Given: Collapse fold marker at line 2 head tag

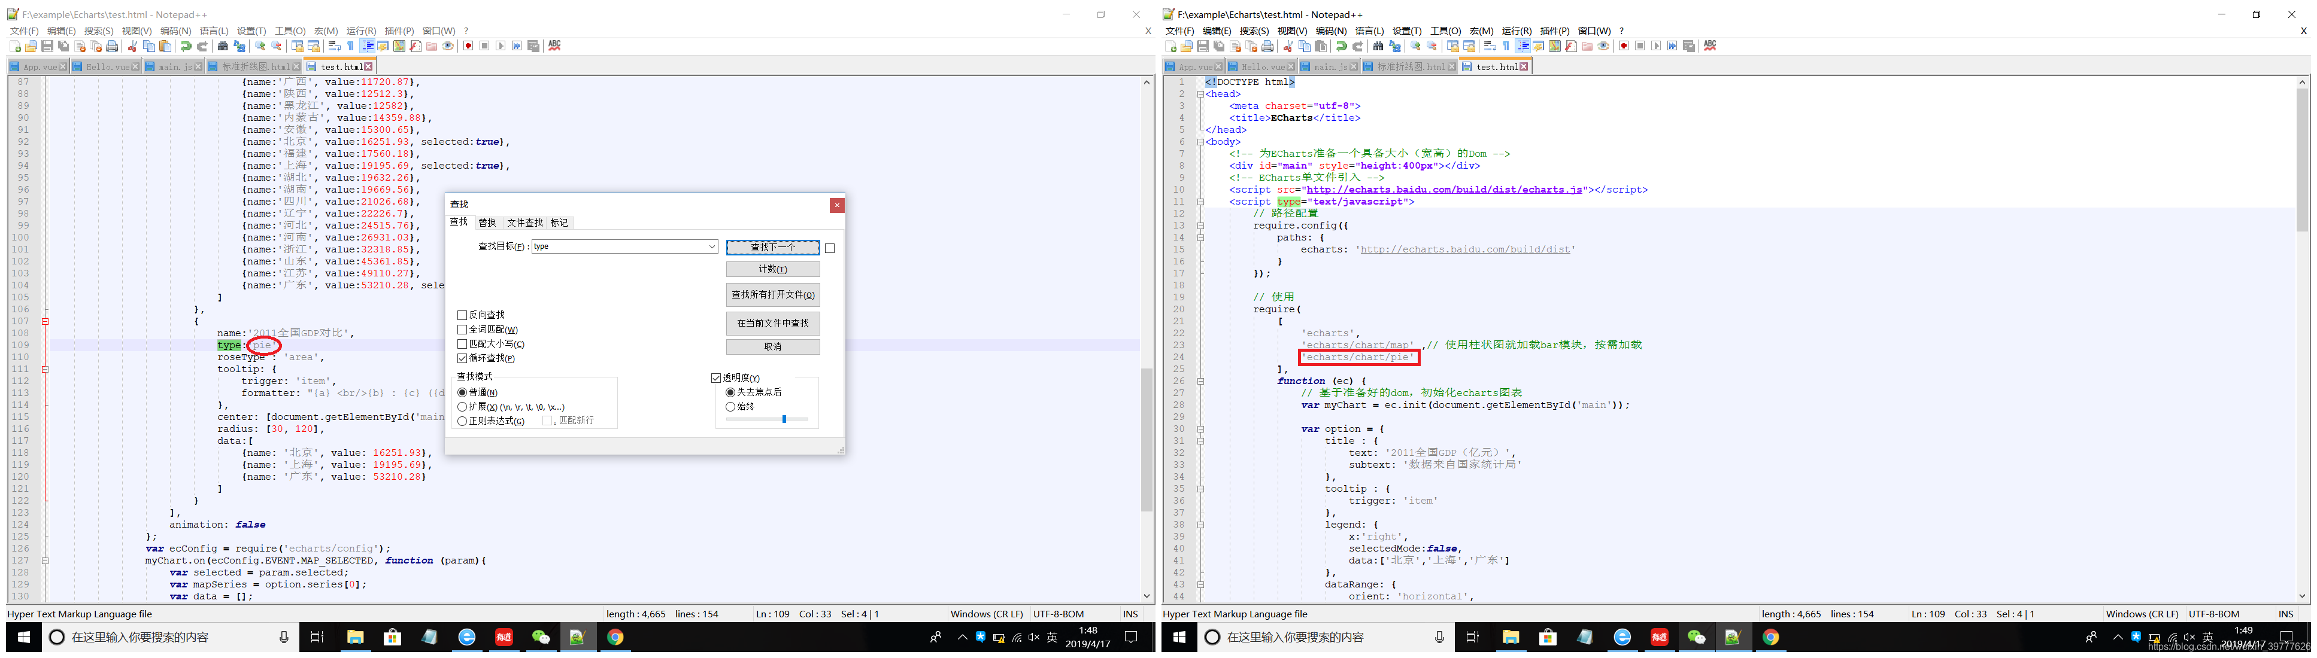Looking at the screenshot, I should click(1200, 93).
